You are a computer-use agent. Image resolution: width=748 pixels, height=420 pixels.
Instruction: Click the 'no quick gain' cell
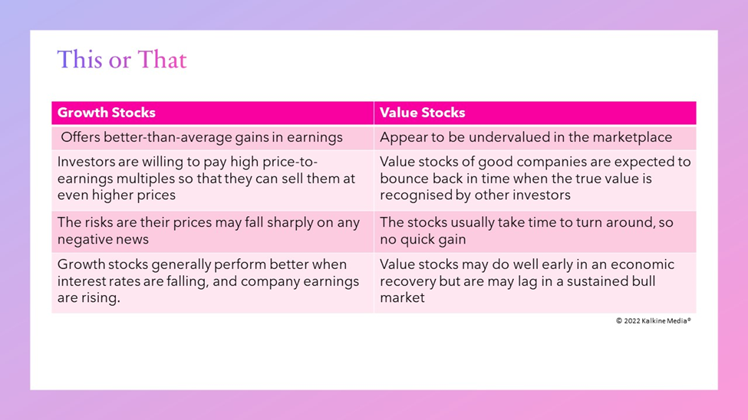coord(535,231)
